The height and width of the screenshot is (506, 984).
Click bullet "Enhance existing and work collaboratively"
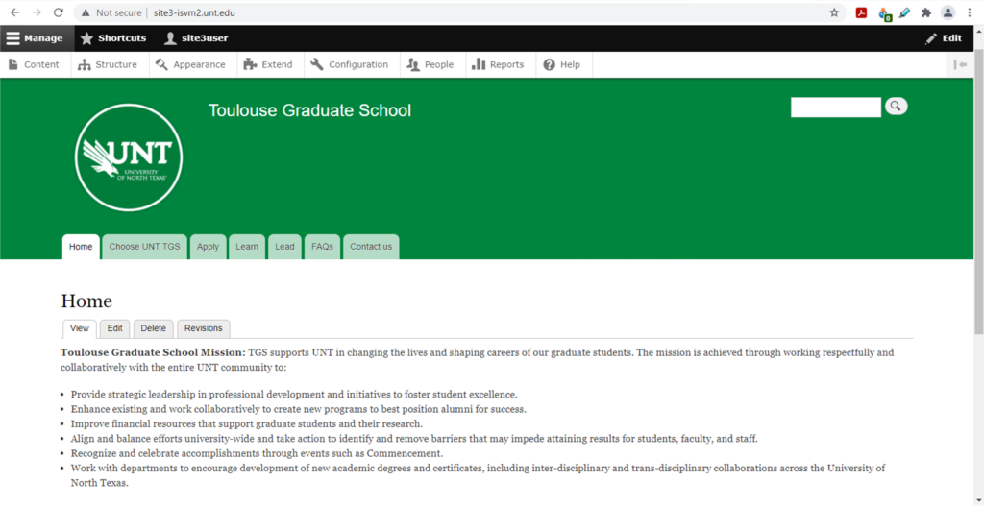298,409
